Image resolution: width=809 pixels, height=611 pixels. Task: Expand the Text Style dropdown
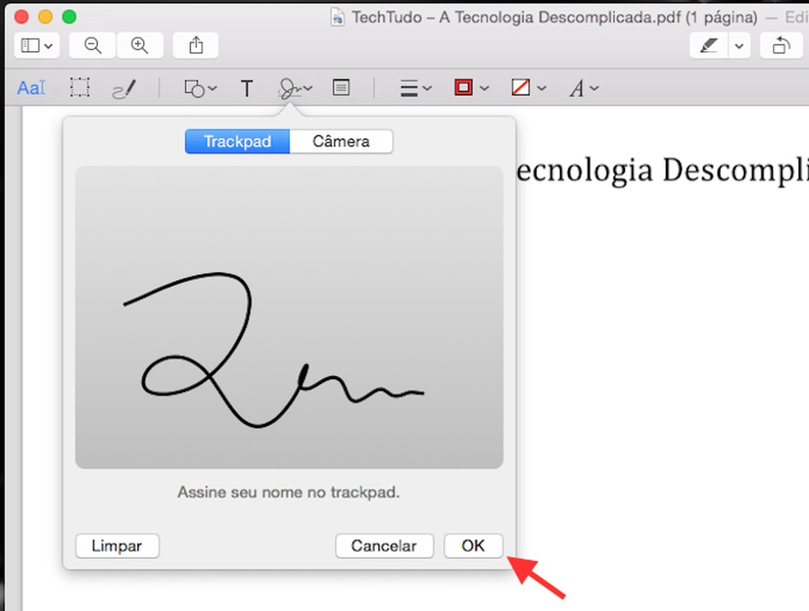[582, 88]
